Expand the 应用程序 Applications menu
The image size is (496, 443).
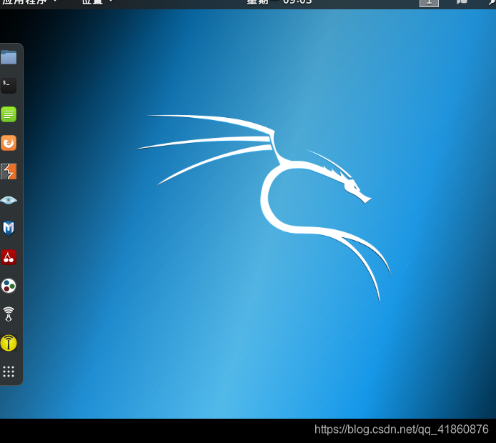(x=29, y=3)
